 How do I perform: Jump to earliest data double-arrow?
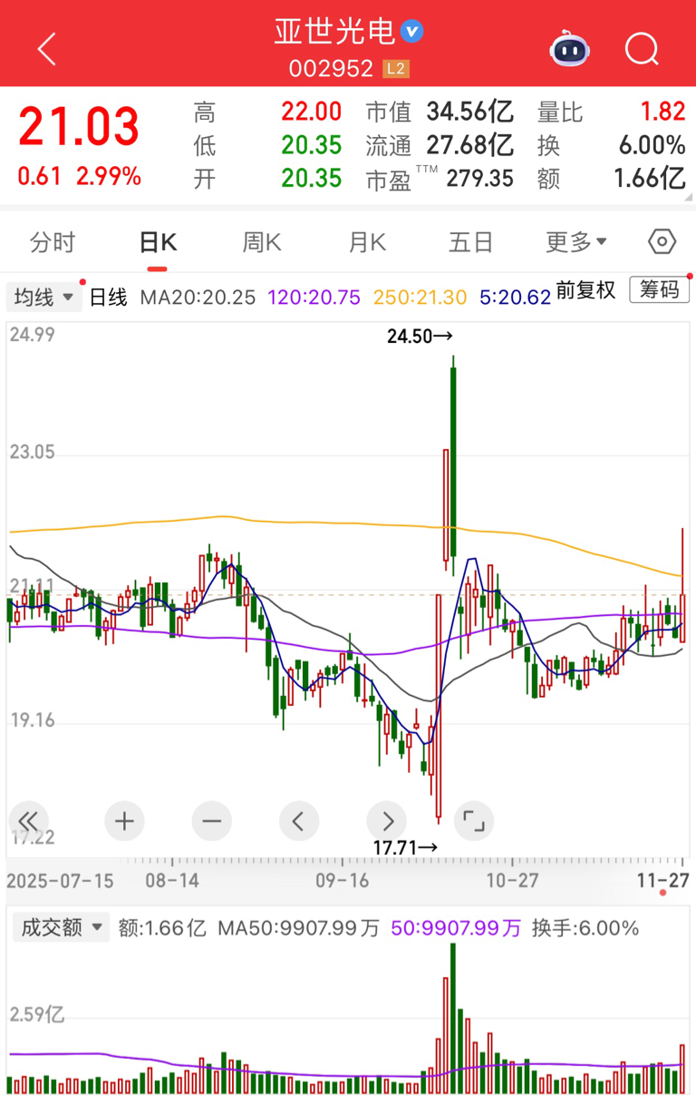[x=28, y=822]
